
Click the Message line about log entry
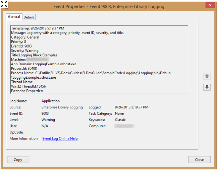(x=67, y=33)
